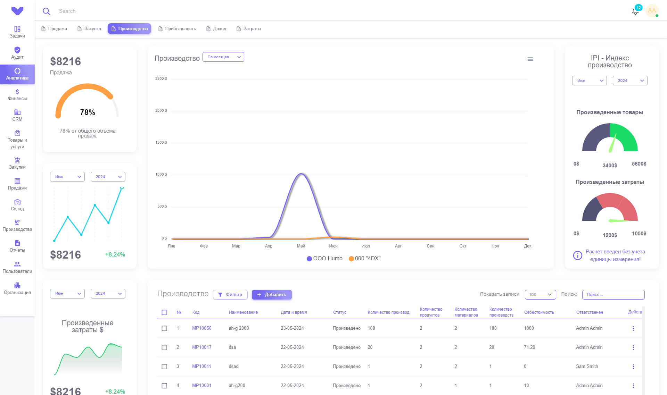Toggle 000 "4DX" legend series

coord(365,259)
